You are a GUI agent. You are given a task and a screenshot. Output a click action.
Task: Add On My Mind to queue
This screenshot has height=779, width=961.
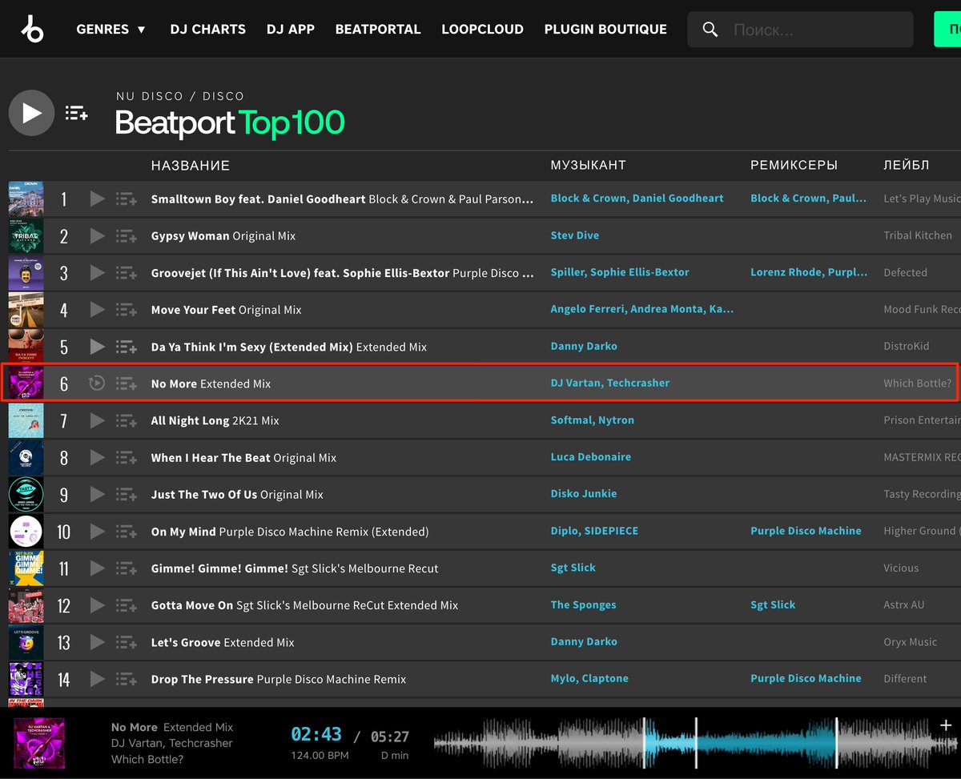(x=126, y=531)
